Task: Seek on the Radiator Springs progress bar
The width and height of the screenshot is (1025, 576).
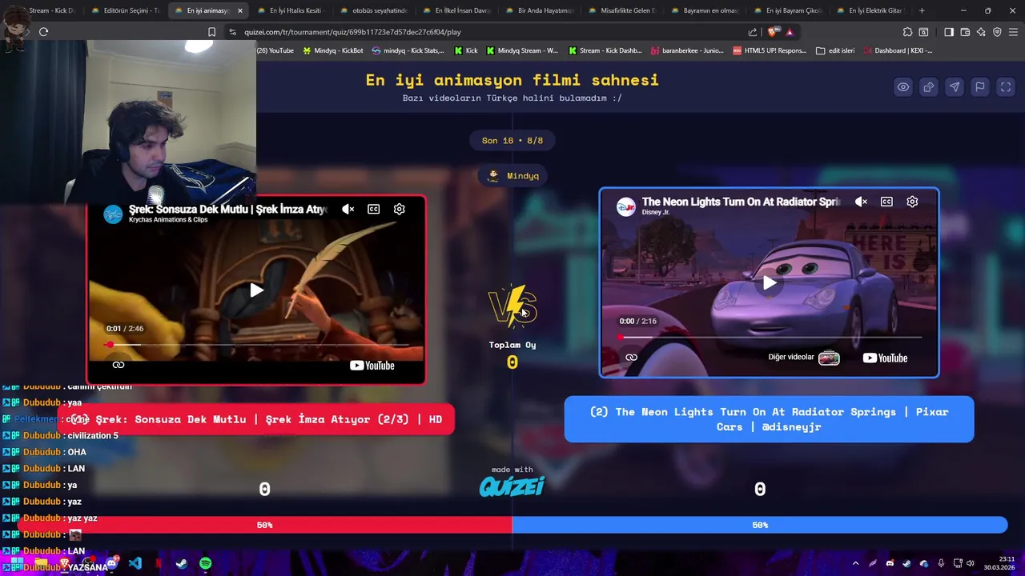Action: click(770, 337)
